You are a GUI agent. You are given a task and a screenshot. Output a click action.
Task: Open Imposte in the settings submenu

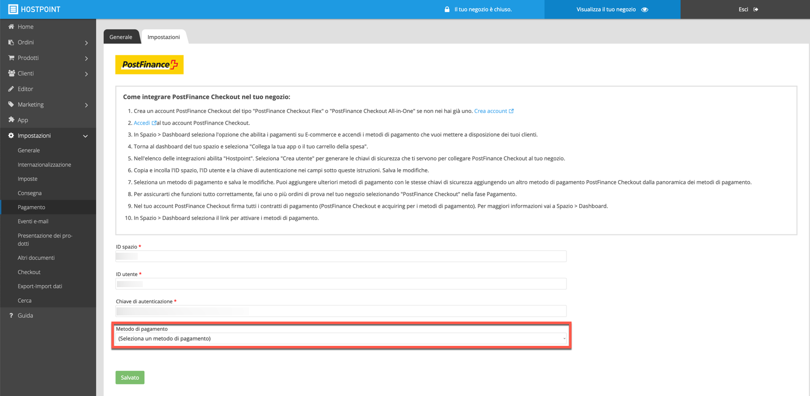27,179
